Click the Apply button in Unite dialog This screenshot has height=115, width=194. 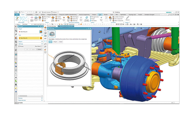pos(33,49)
